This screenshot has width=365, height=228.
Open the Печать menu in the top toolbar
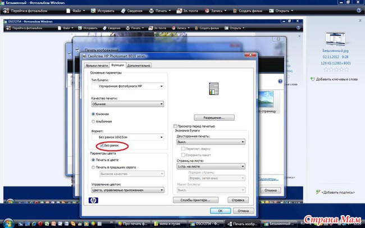coord(160,11)
